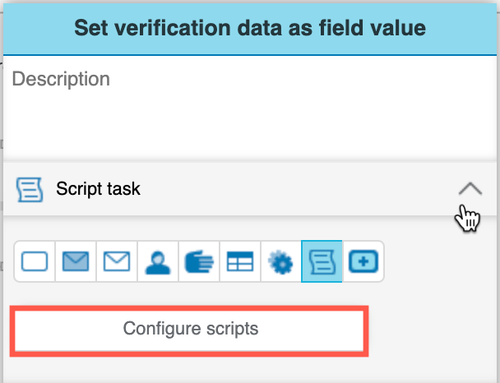Choose the User task person icon
The image size is (500, 383).
point(158,262)
